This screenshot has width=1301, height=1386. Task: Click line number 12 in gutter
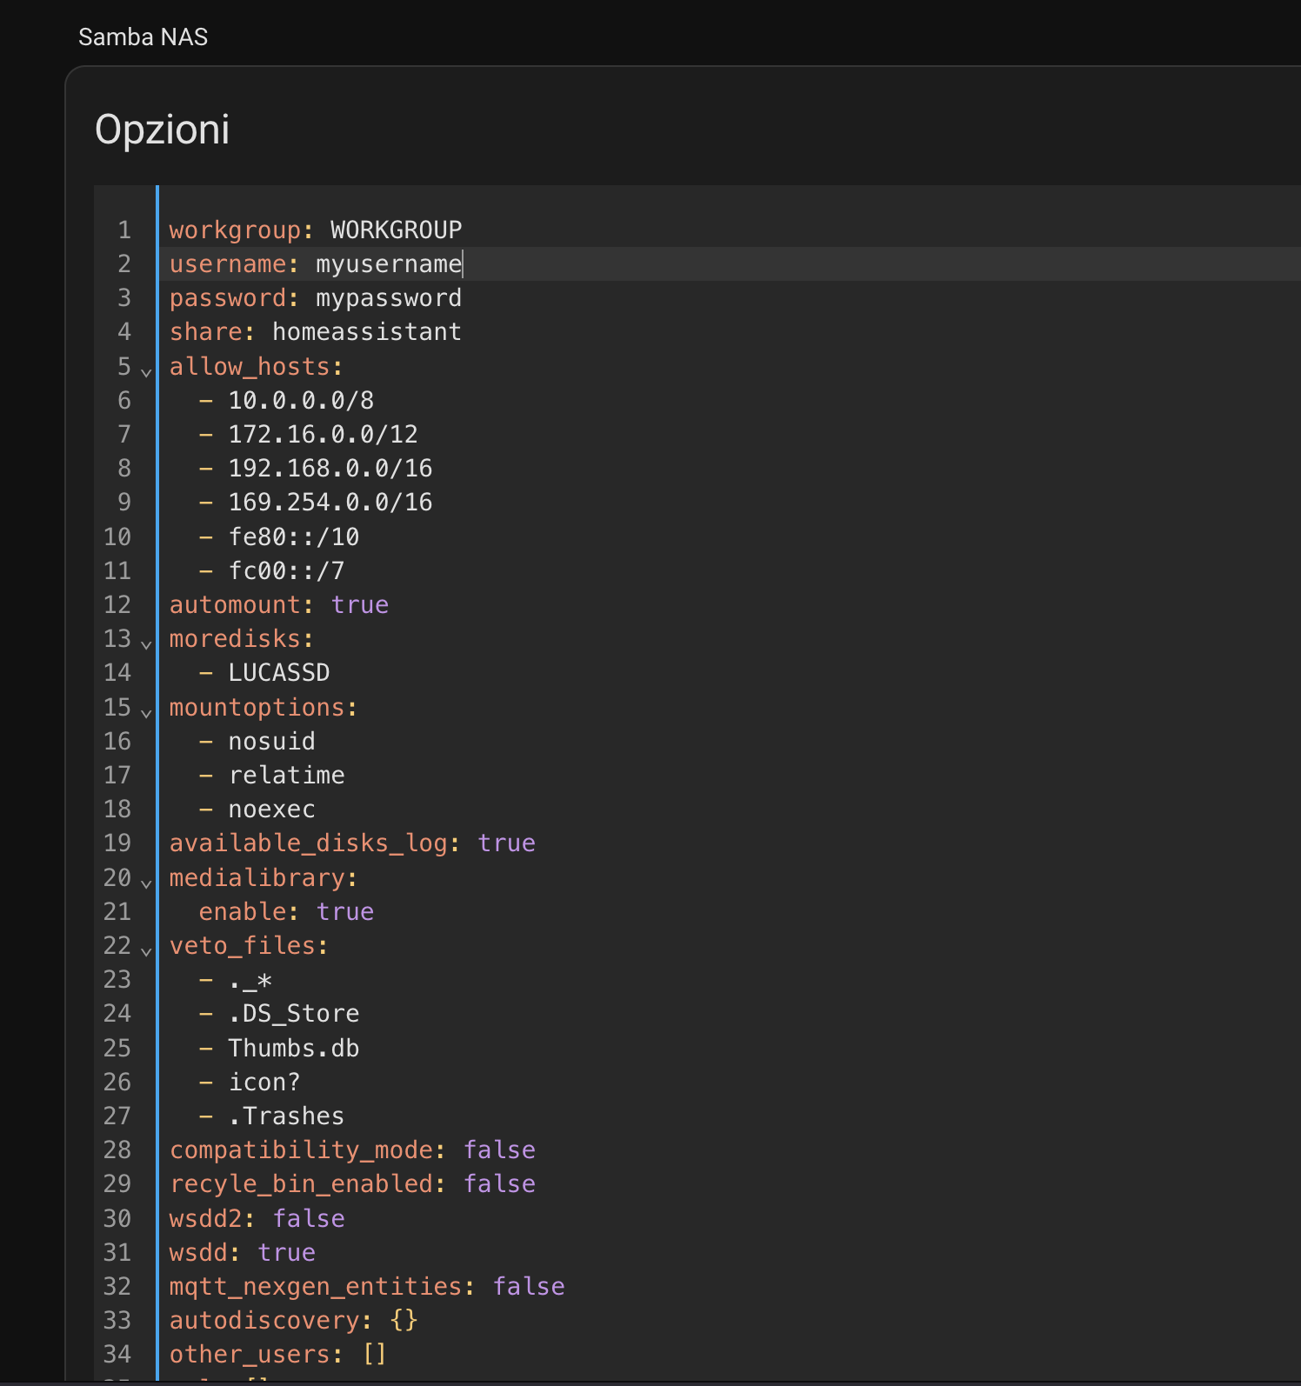pos(117,605)
